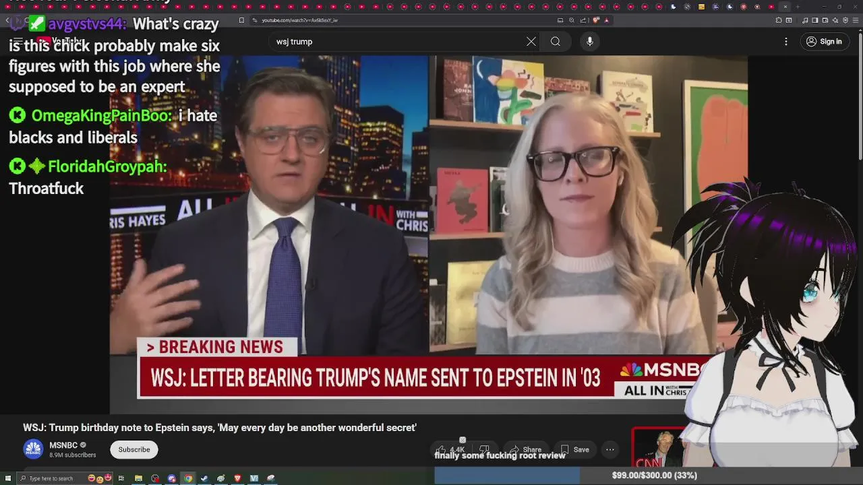Subscribe to the MSNBC channel
Image resolution: width=863 pixels, height=485 pixels.
click(x=134, y=449)
